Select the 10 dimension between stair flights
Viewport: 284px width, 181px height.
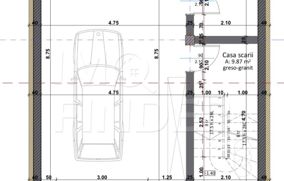pos(221,92)
